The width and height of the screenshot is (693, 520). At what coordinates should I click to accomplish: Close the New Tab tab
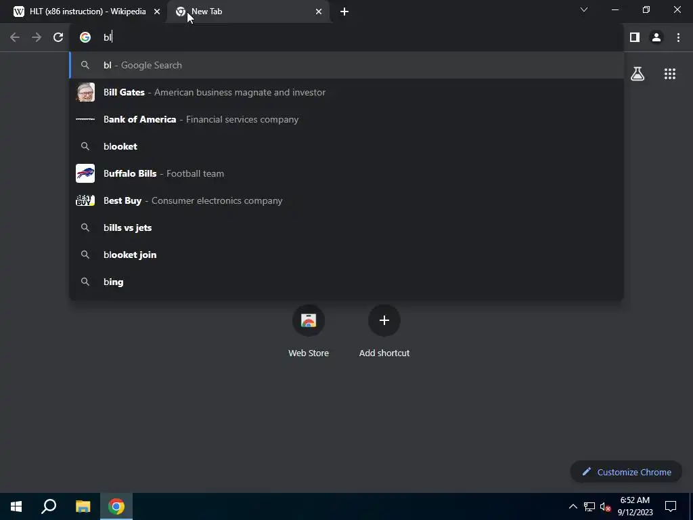click(319, 12)
